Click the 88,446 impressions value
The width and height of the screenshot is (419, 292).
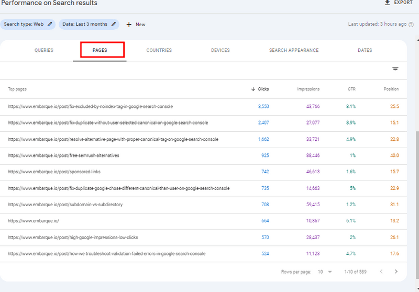(x=313, y=155)
